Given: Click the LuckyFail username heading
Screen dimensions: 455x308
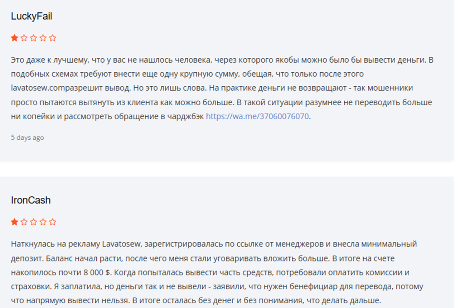Looking at the screenshot, I should 32,16.
